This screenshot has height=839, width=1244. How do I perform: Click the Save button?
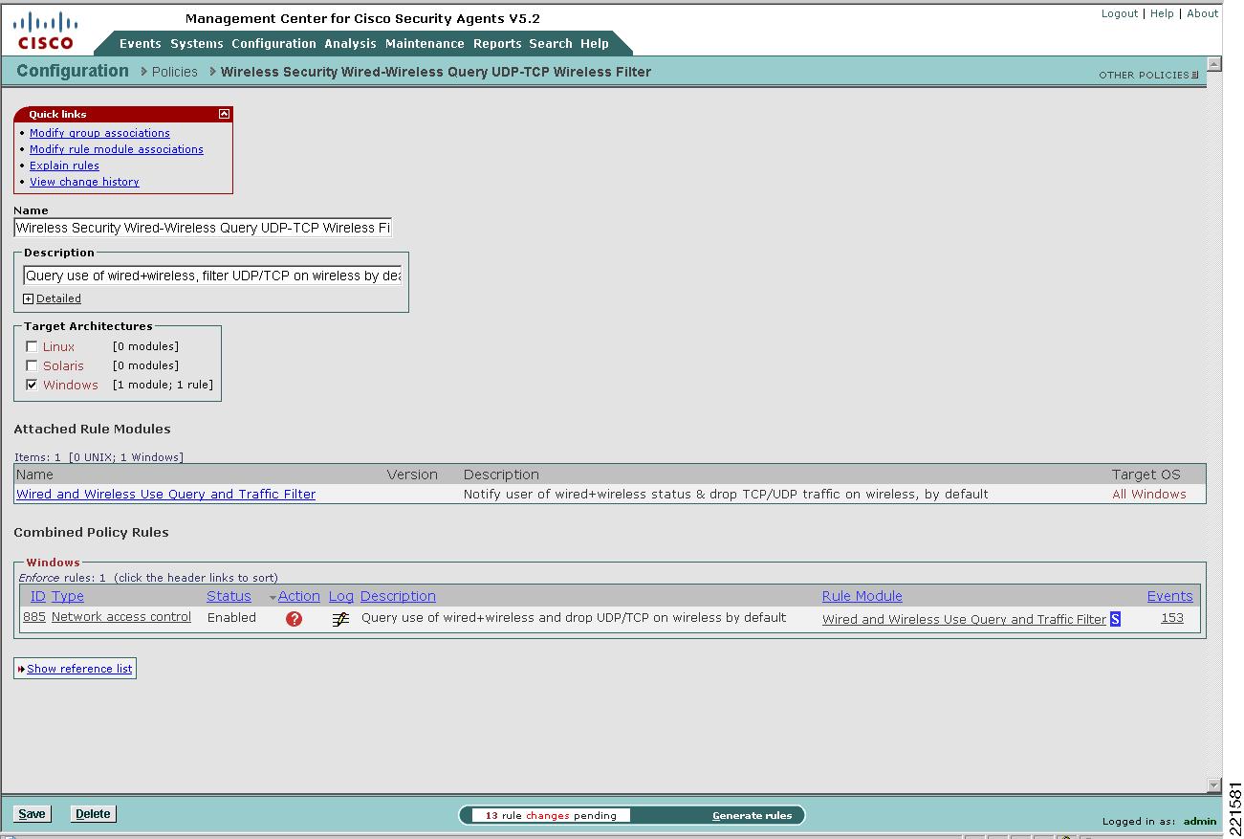click(32, 814)
